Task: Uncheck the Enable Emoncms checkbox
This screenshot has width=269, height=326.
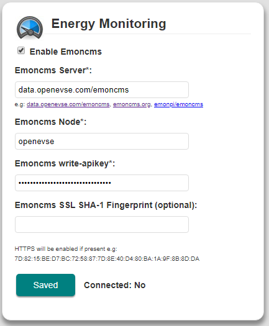Action: coord(21,50)
